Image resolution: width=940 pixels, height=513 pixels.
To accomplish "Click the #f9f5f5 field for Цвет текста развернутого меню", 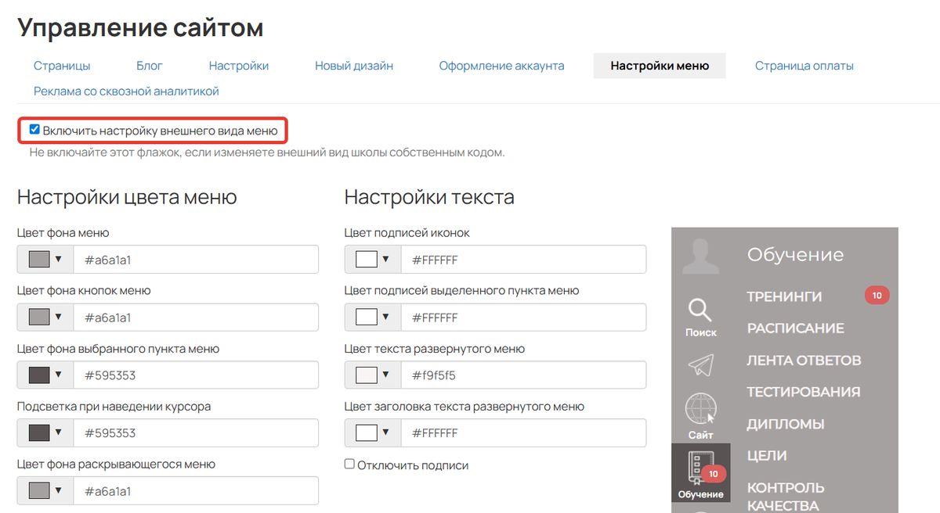I will [523, 375].
